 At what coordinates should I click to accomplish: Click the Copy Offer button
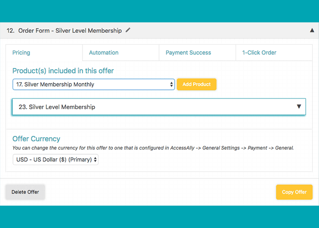(294, 192)
